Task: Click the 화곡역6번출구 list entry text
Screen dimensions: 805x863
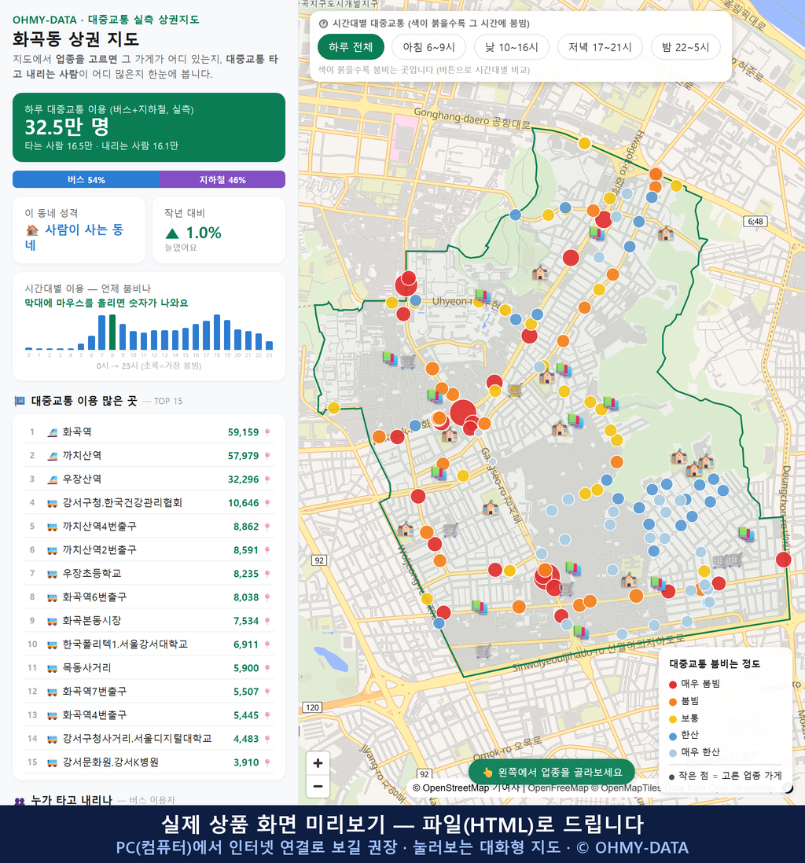Action: point(94,597)
